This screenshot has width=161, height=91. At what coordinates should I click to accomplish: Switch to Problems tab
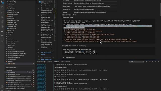(40, 62)
